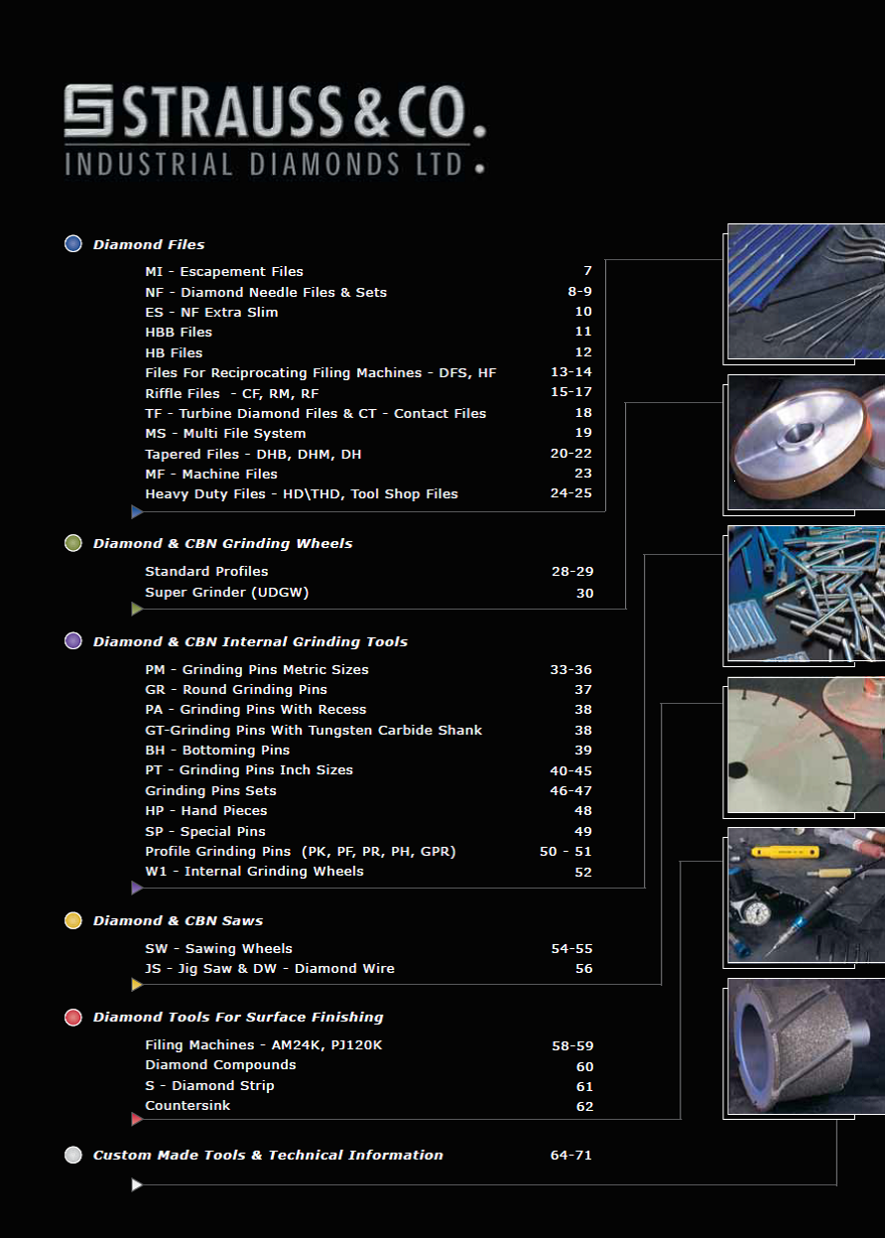The width and height of the screenshot is (885, 1238).
Task: Select SW - Sawing Wheels entry
Action: 218,948
